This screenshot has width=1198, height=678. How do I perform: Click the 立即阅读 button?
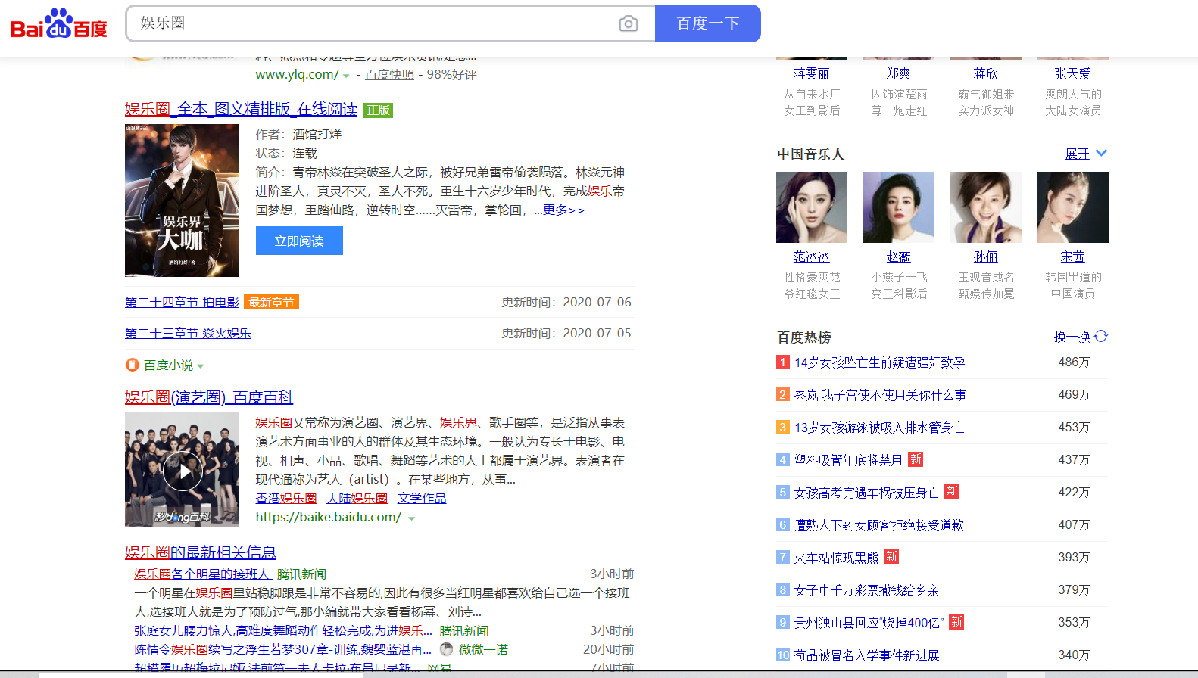tap(299, 241)
